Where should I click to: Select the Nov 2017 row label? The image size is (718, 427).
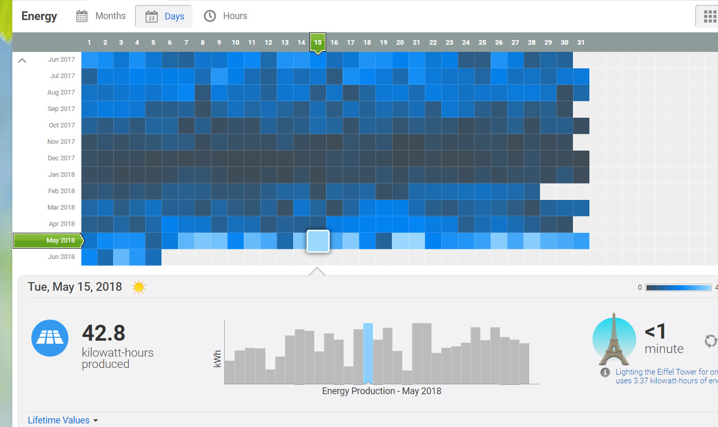coord(61,142)
